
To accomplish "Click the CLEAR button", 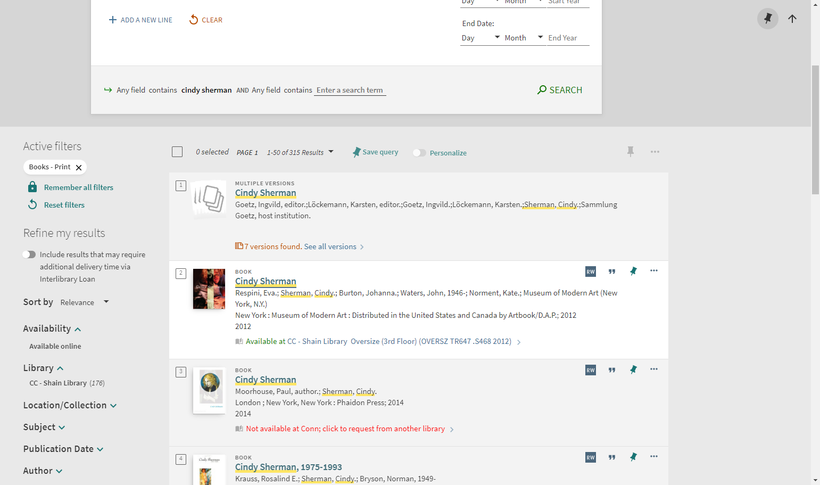I will coord(206,20).
